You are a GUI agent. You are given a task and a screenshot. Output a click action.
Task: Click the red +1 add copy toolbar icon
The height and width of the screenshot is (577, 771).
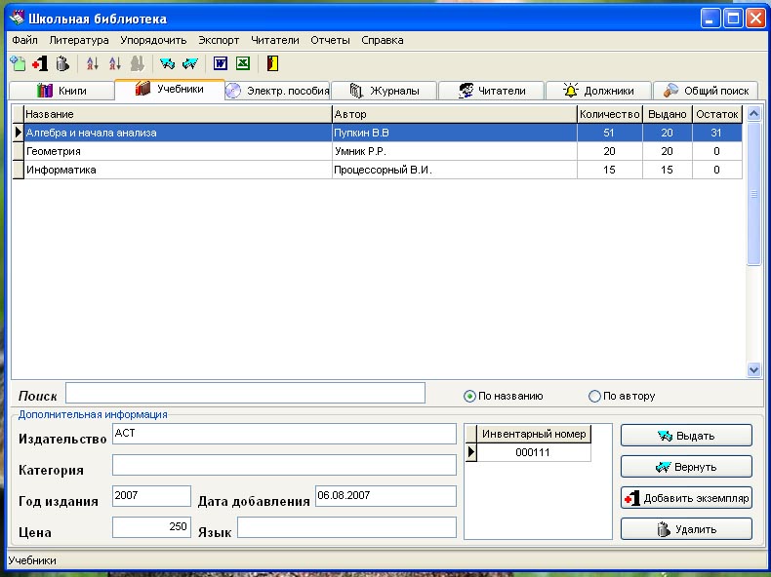(x=40, y=63)
